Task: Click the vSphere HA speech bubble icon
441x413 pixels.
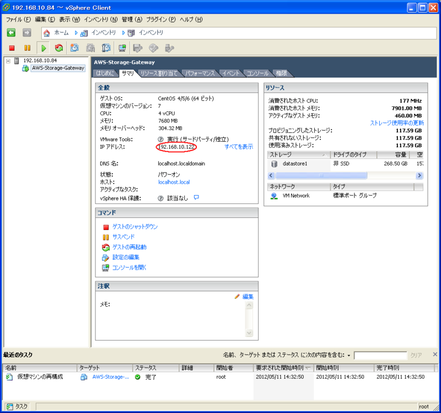Action: pyautogui.click(x=196, y=197)
